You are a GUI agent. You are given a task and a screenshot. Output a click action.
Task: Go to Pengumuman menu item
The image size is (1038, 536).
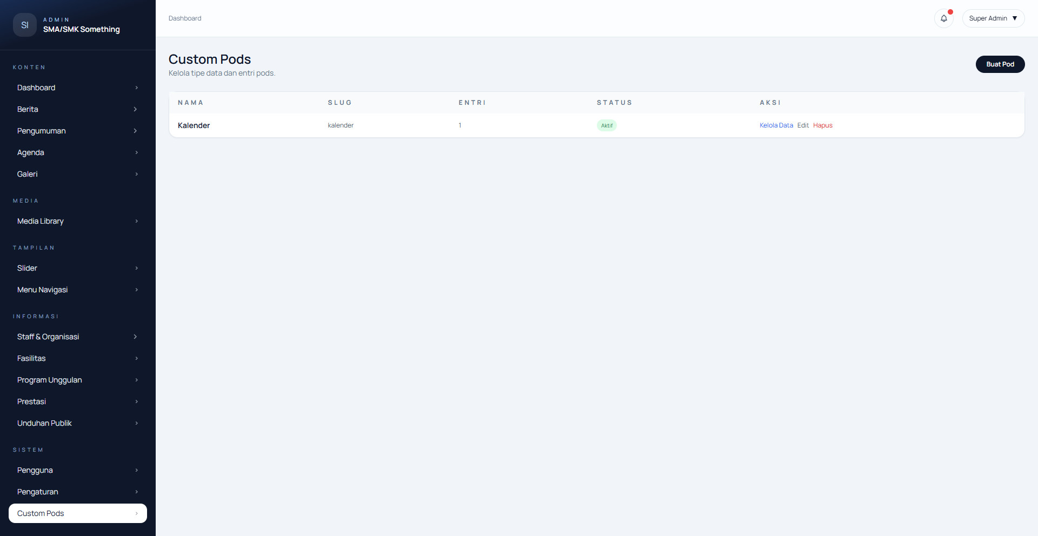pos(78,131)
